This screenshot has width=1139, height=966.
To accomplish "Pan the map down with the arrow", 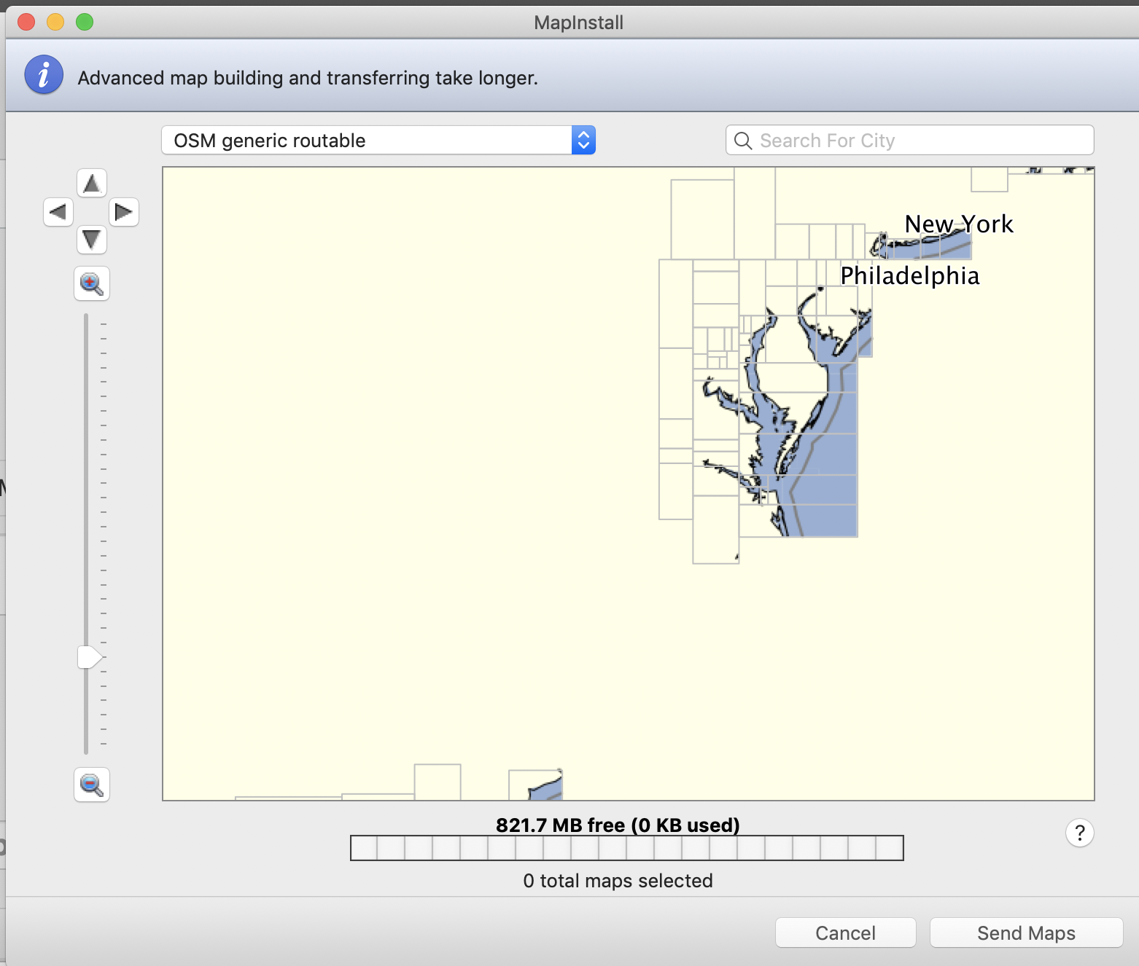I will coord(92,240).
